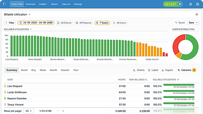Click the Velda Vencill chart axis label
Image resolution: width=203 pixels, height=114 pixels.
(152, 59)
